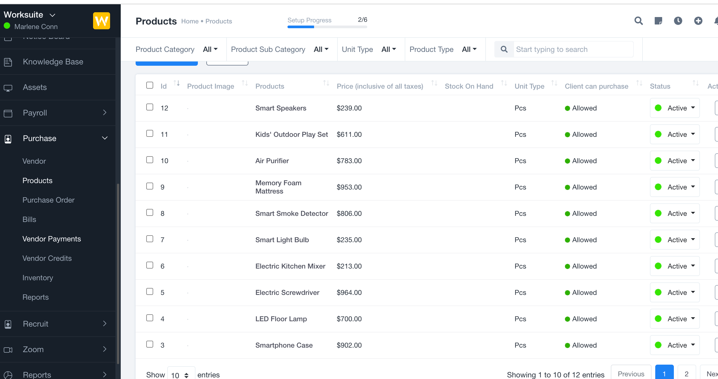Click the plus quick-add icon
Viewport: 718px width, 379px height.
[x=698, y=21]
